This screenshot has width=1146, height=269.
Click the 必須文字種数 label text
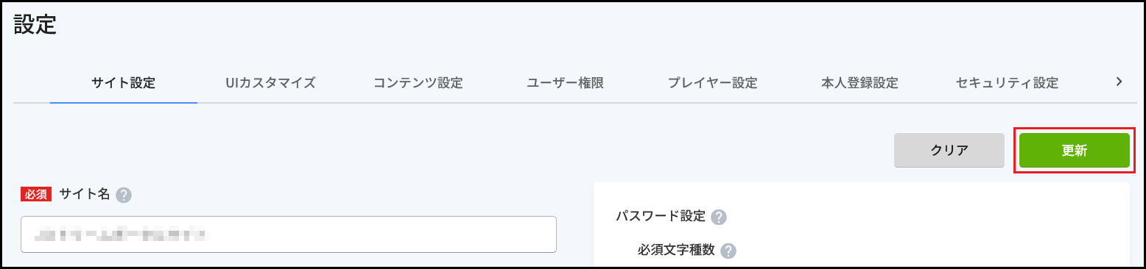click(x=676, y=250)
